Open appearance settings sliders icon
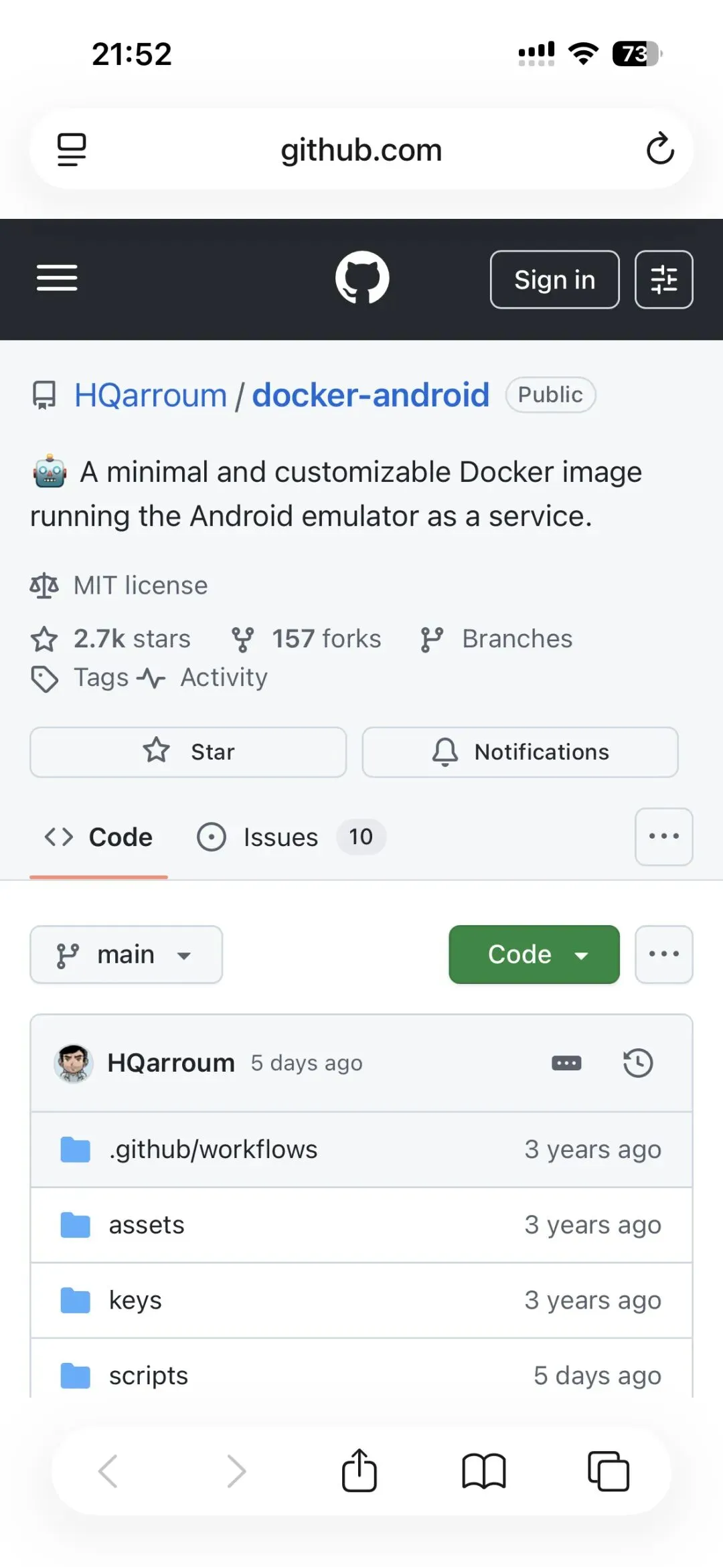 coord(663,280)
